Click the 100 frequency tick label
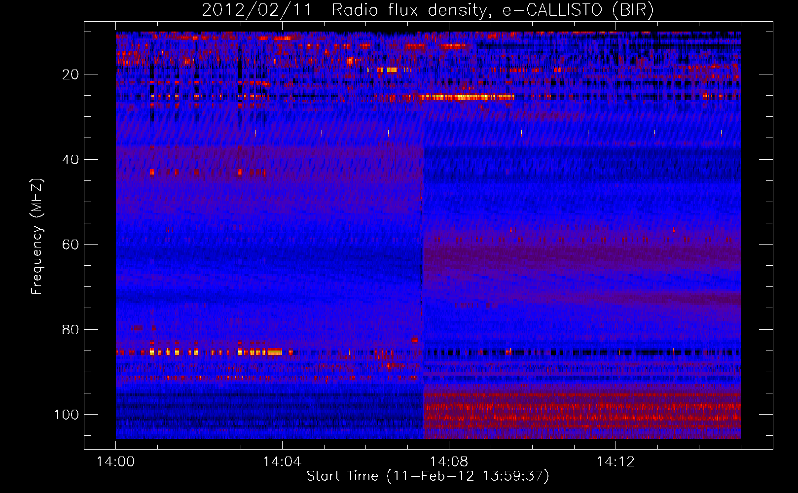 (x=67, y=415)
